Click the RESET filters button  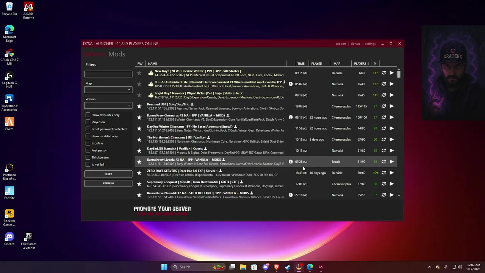[x=108, y=174]
